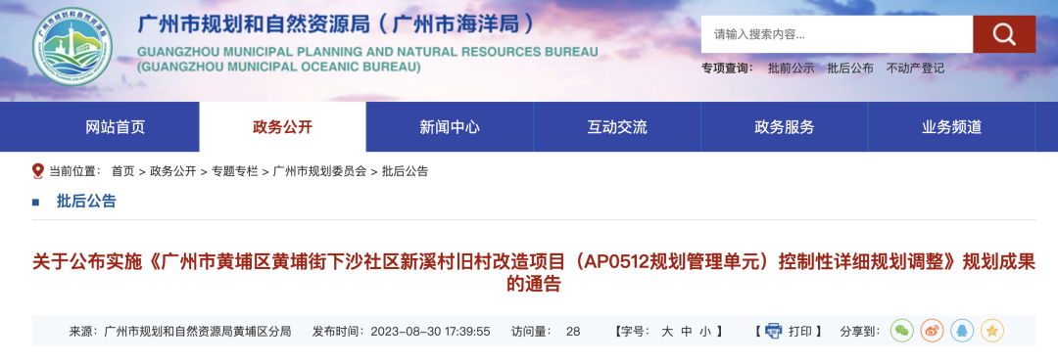The image size is (1058, 363).
Task: Click the bureau's round logo emblem
Action: click(72, 46)
